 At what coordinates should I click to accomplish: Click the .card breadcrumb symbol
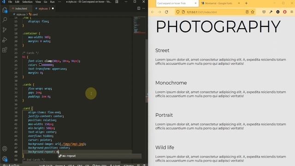(x=35, y=14)
